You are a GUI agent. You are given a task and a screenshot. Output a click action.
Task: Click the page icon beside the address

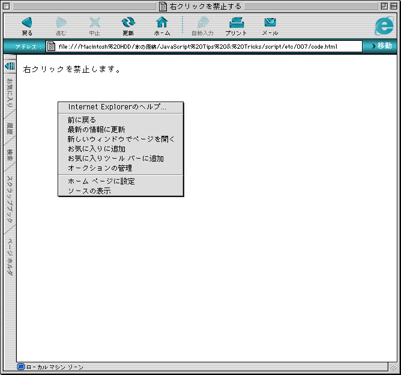click(52, 46)
